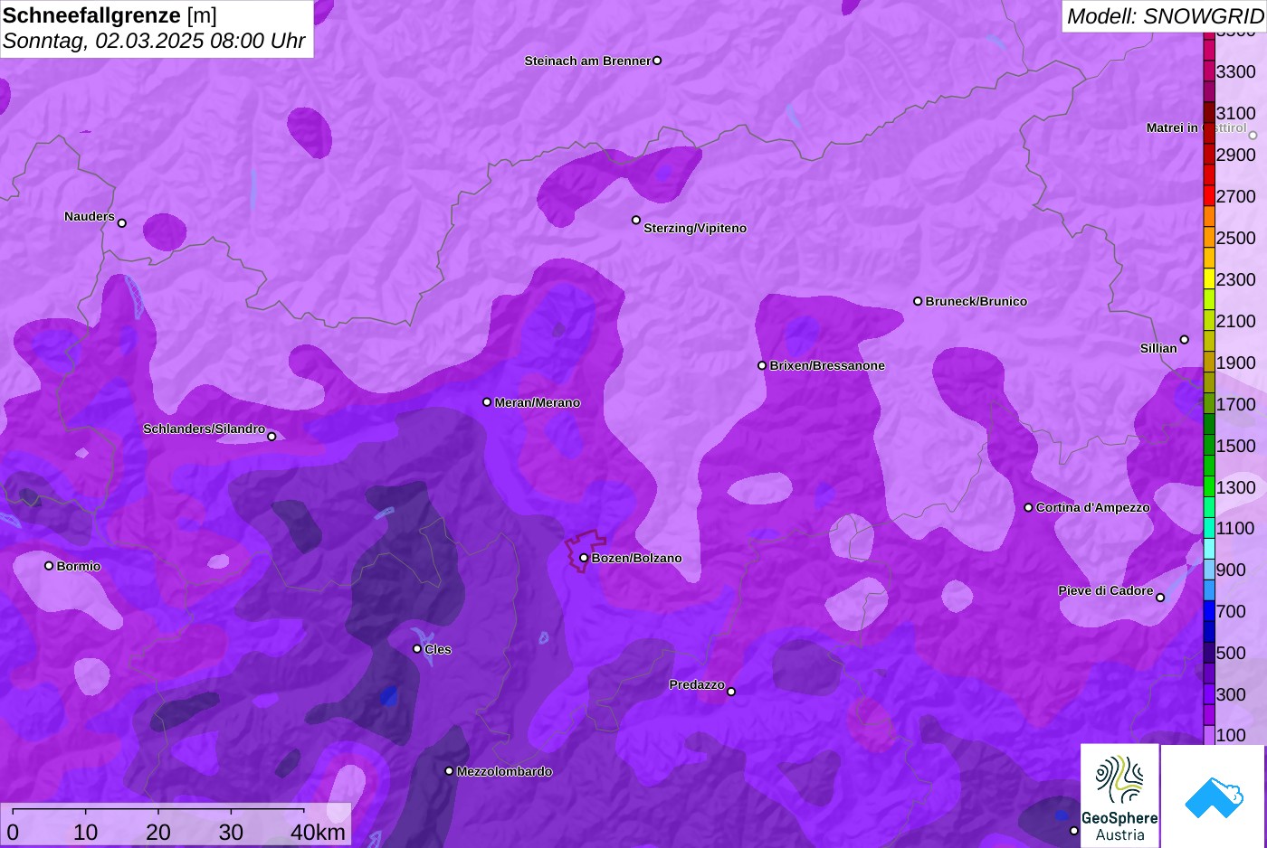Click the cyan 1100 legend color

[1209, 528]
